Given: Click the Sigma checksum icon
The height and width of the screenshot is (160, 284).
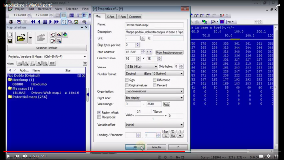Looking at the screenshot, I should [x=222, y=15].
